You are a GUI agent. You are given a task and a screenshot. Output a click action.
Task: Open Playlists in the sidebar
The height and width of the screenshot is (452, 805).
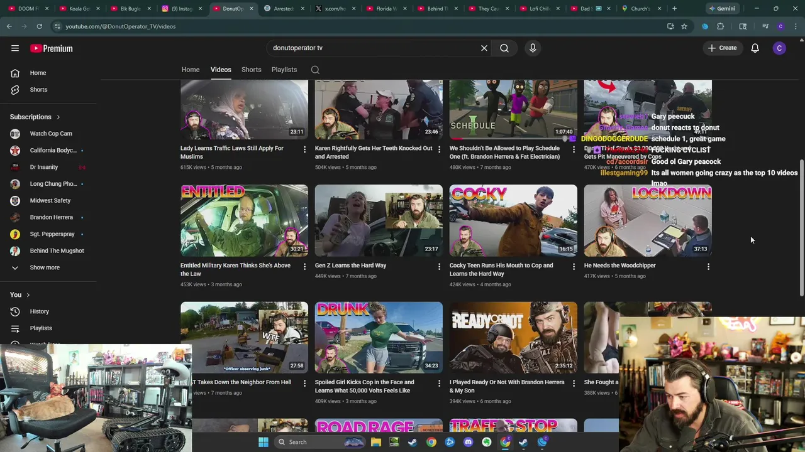pyautogui.click(x=41, y=328)
